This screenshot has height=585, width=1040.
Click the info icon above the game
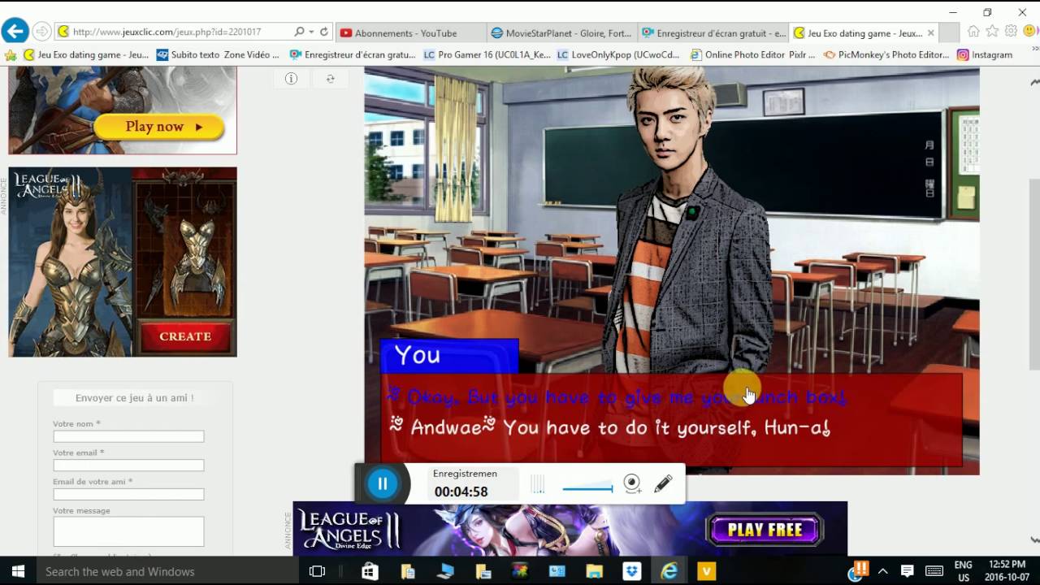click(291, 79)
